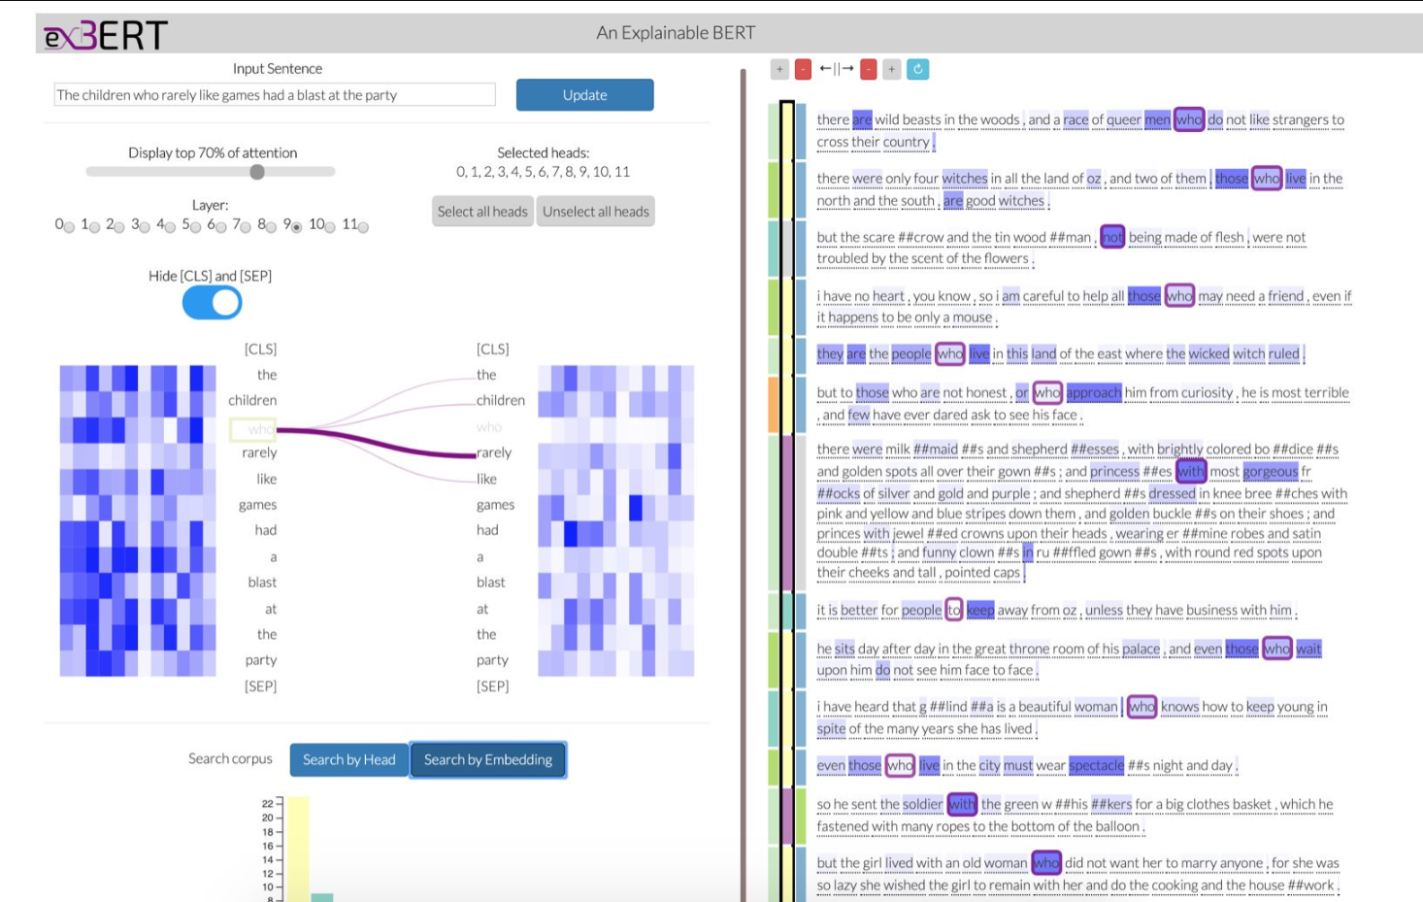The height and width of the screenshot is (902, 1423).
Task: Click boxed 'who' after 'even those' in city sentence
Action: [900, 765]
